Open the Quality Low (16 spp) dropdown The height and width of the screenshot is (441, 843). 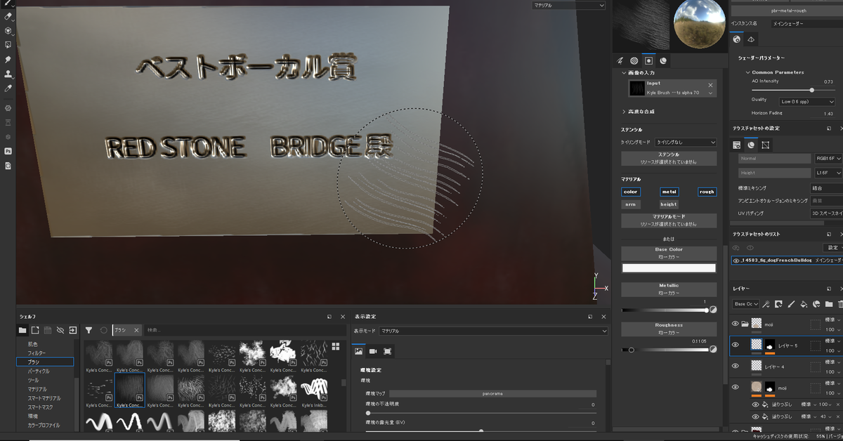[x=806, y=101]
